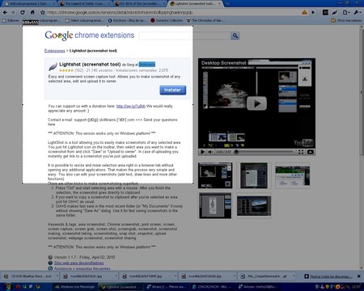Image resolution: width=364 pixels, height=291 pixels.
Task: Click the warning triangle icon in address bar
Action: [x=304, y=12]
